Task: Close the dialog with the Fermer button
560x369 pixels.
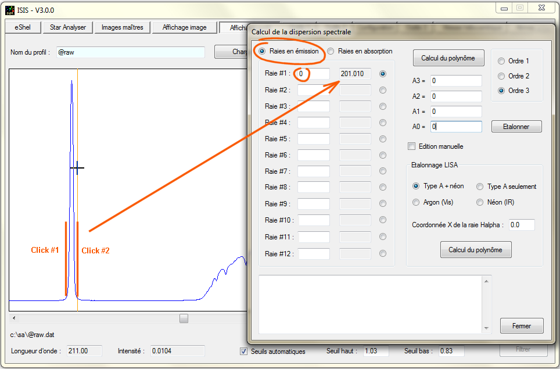Action: tap(521, 326)
